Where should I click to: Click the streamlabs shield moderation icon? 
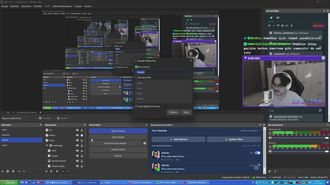(x=269, y=26)
